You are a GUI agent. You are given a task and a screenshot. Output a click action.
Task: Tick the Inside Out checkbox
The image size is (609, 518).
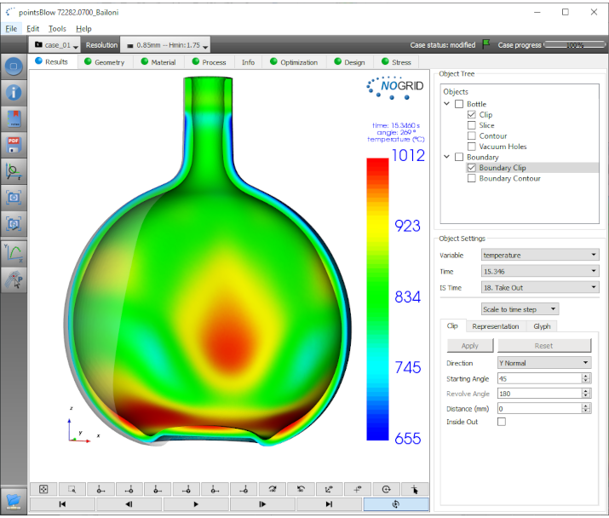coord(502,422)
